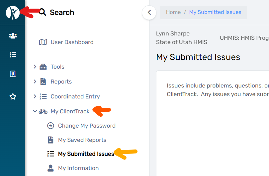Click My Submitted Issues breadcrumb link
Screen dimensions: 269x176
click(215, 12)
